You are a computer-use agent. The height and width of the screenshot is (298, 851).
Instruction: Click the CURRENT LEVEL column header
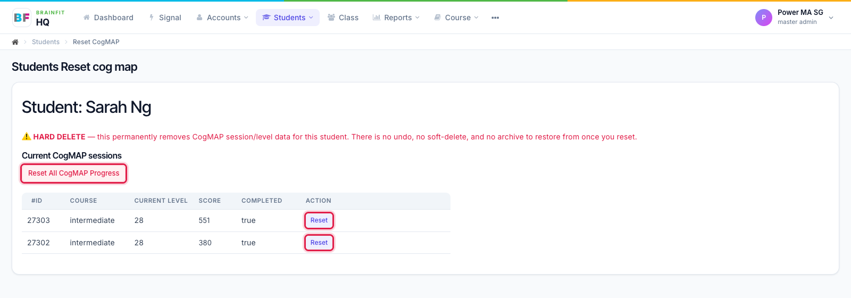coord(161,201)
